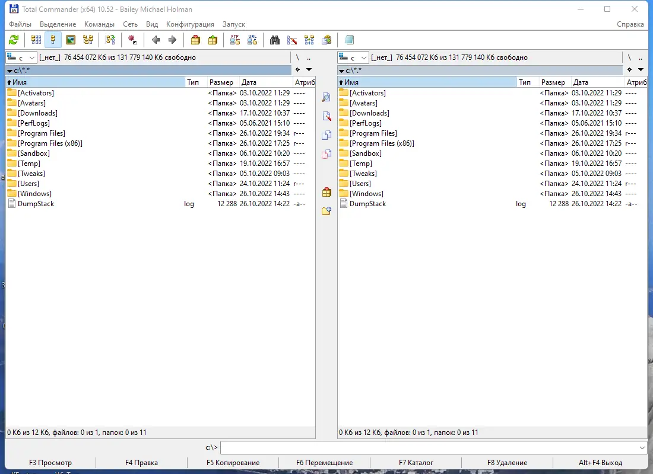Go forward with the right arrow icon
Image resolution: width=653 pixels, height=474 pixels.
[x=172, y=40]
